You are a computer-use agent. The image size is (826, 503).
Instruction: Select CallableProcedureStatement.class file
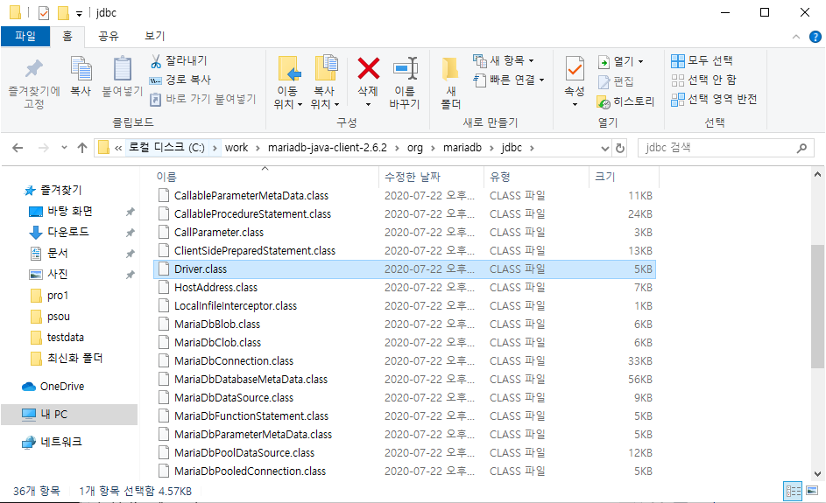(405, 213)
